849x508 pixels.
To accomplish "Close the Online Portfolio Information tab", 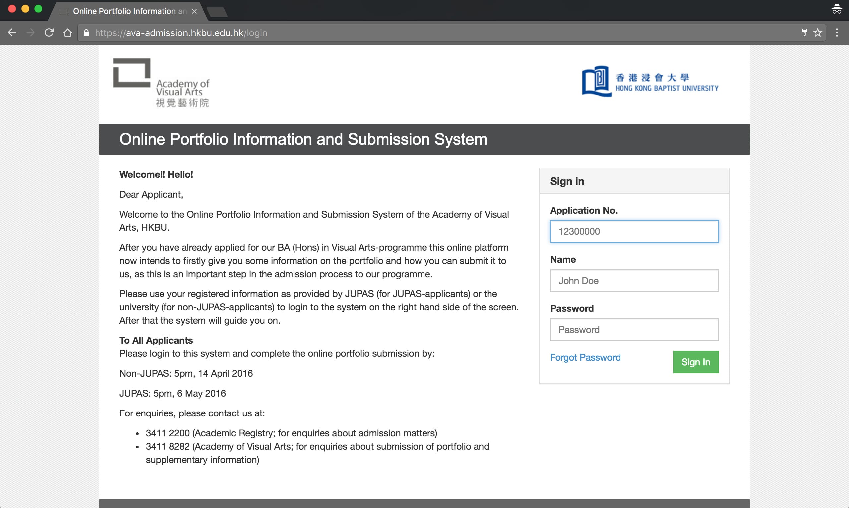I will point(194,11).
